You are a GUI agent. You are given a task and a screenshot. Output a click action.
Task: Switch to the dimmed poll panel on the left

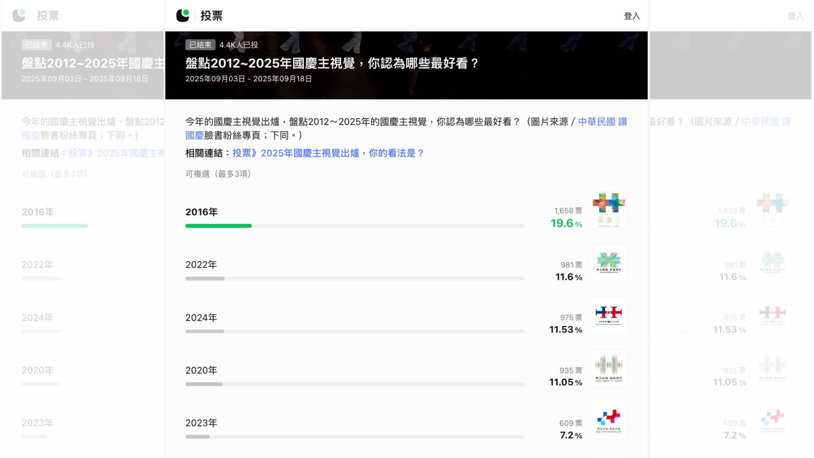[x=81, y=229]
